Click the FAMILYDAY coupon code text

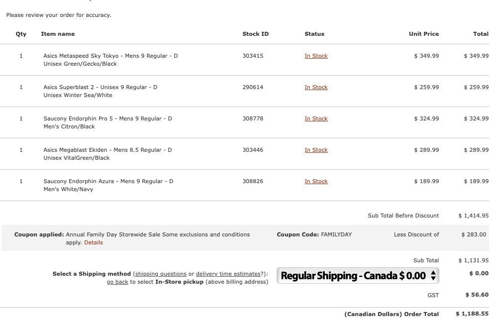(x=336, y=235)
